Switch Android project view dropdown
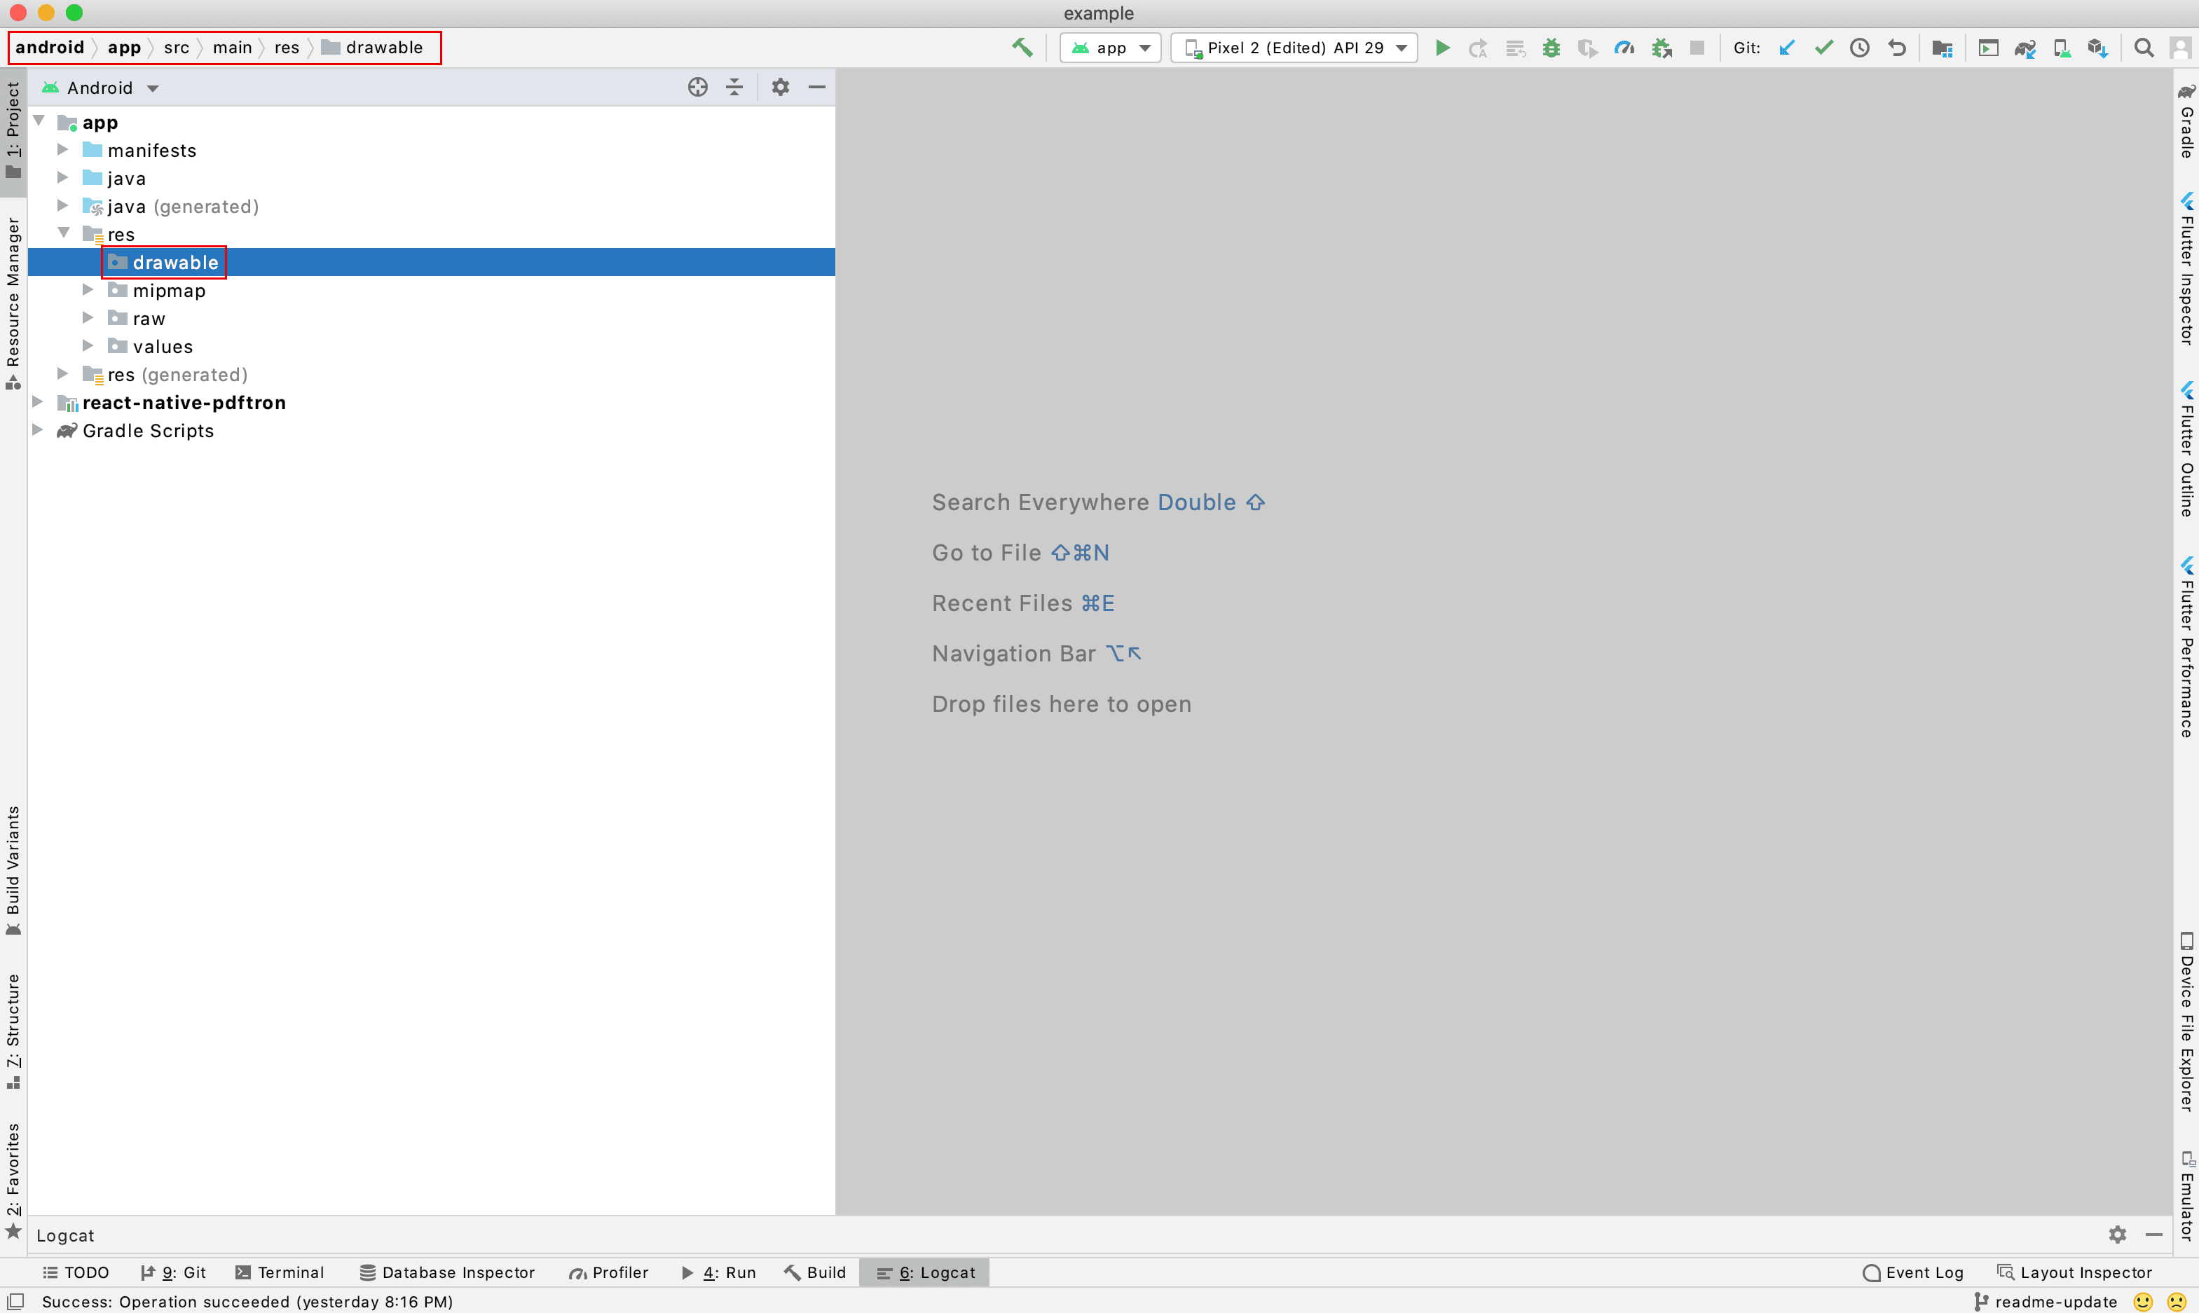Screen dimensions: 2199x1313 point(111,88)
